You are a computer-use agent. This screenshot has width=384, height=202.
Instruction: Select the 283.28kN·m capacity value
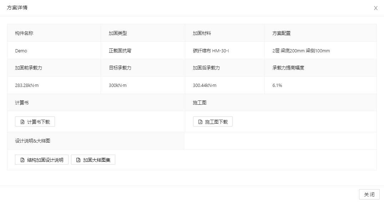click(27, 86)
